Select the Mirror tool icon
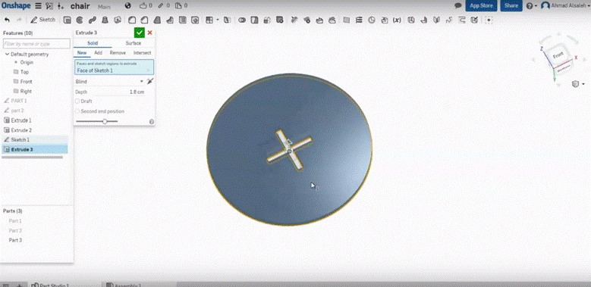Image resolution: width=591 pixels, height=287 pixels. (x=227, y=20)
